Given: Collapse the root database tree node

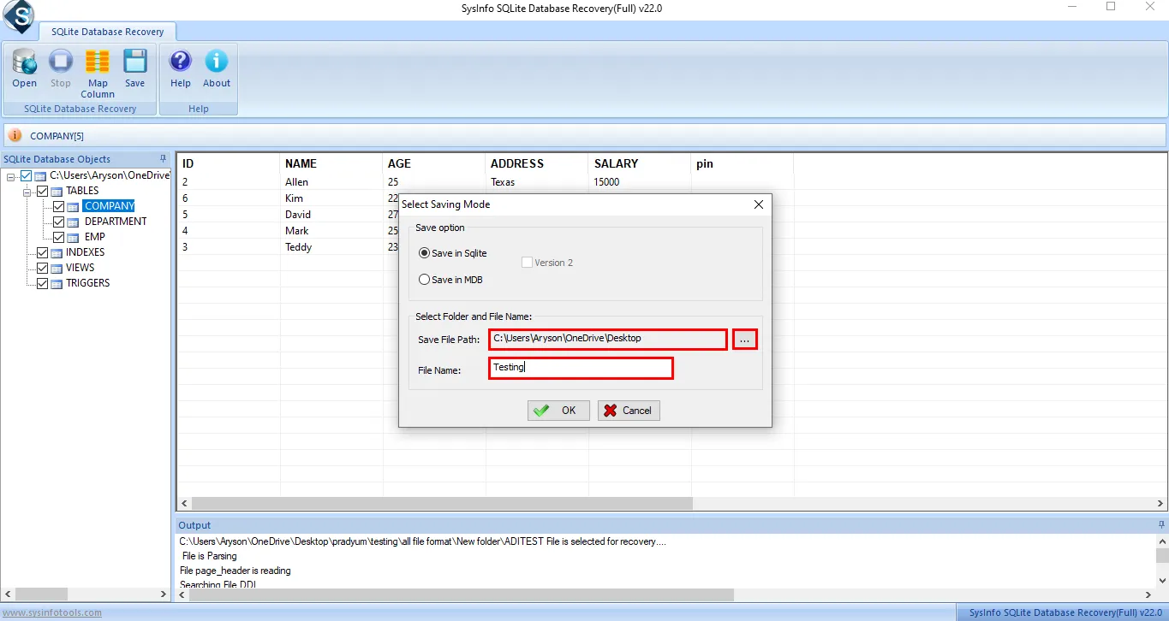Looking at the screenshot, I should point(10,175).
